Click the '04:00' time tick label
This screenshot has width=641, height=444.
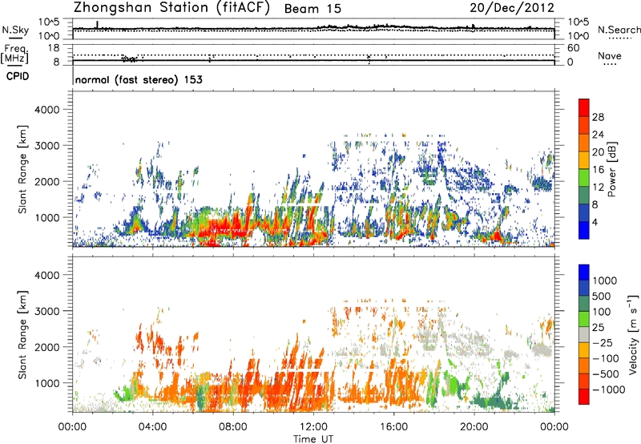tap(152, 427)
